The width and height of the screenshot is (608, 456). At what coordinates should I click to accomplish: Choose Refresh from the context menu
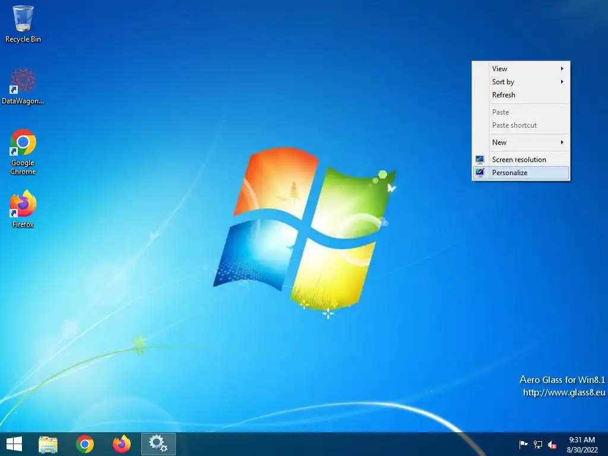coord(521,95)
